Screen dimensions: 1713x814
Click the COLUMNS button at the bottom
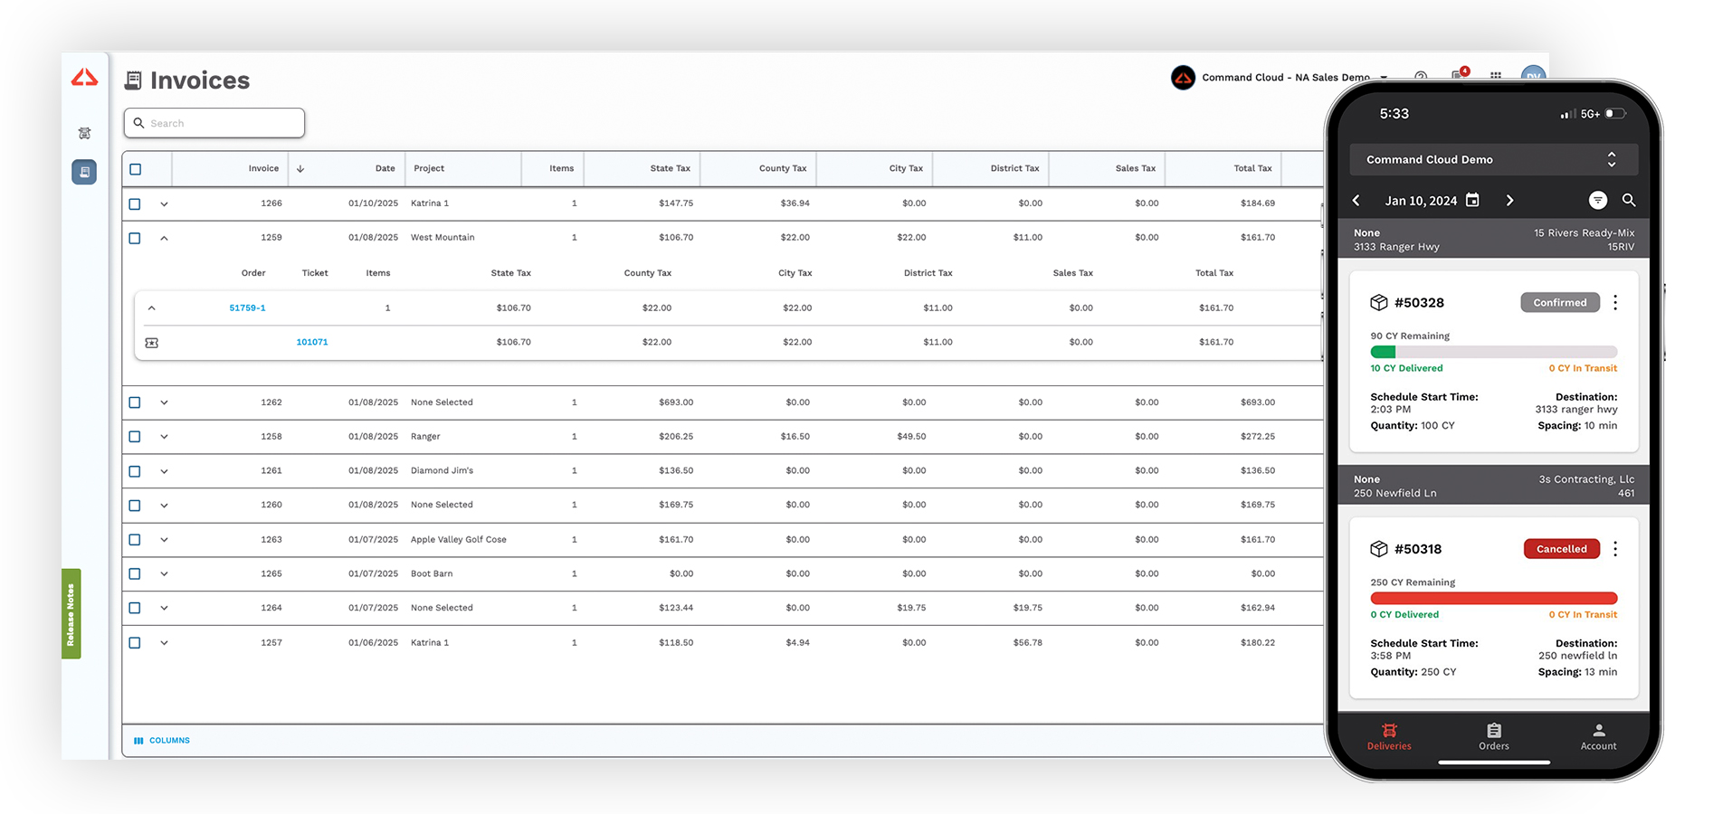[163, 740]
